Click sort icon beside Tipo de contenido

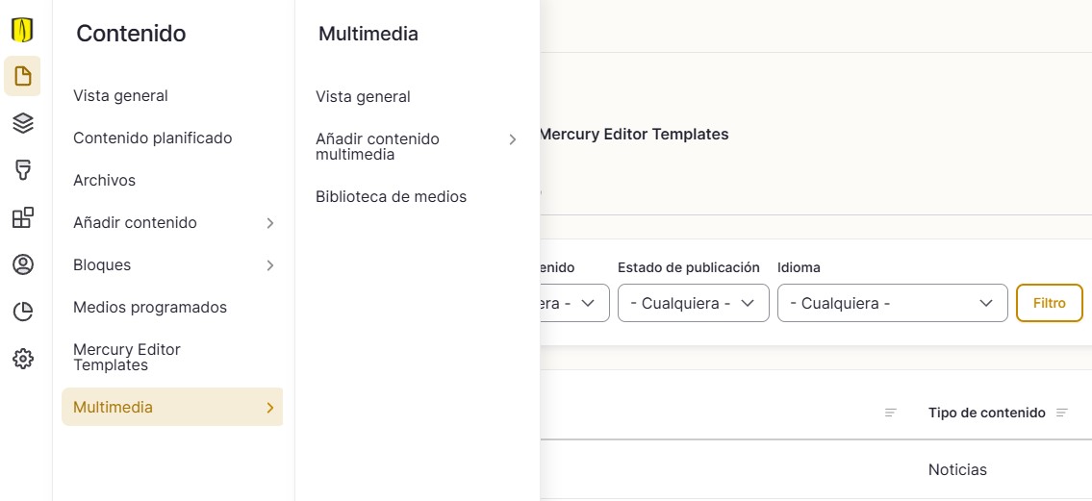click(1062, 413)
